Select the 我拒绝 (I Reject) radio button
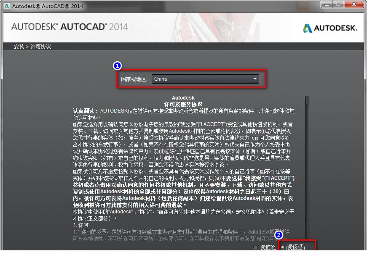Viewport: 367px width, 260px height. 255,247
